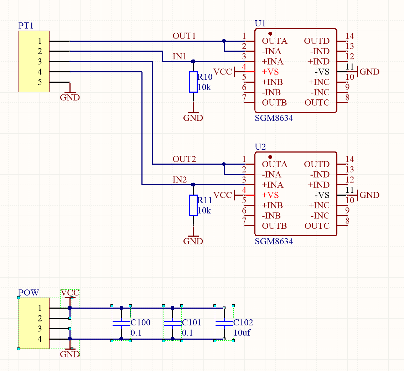The height and width of the screenshot is (371, 404).
Task: Click the IN2 net label
Action: point(180,180)
